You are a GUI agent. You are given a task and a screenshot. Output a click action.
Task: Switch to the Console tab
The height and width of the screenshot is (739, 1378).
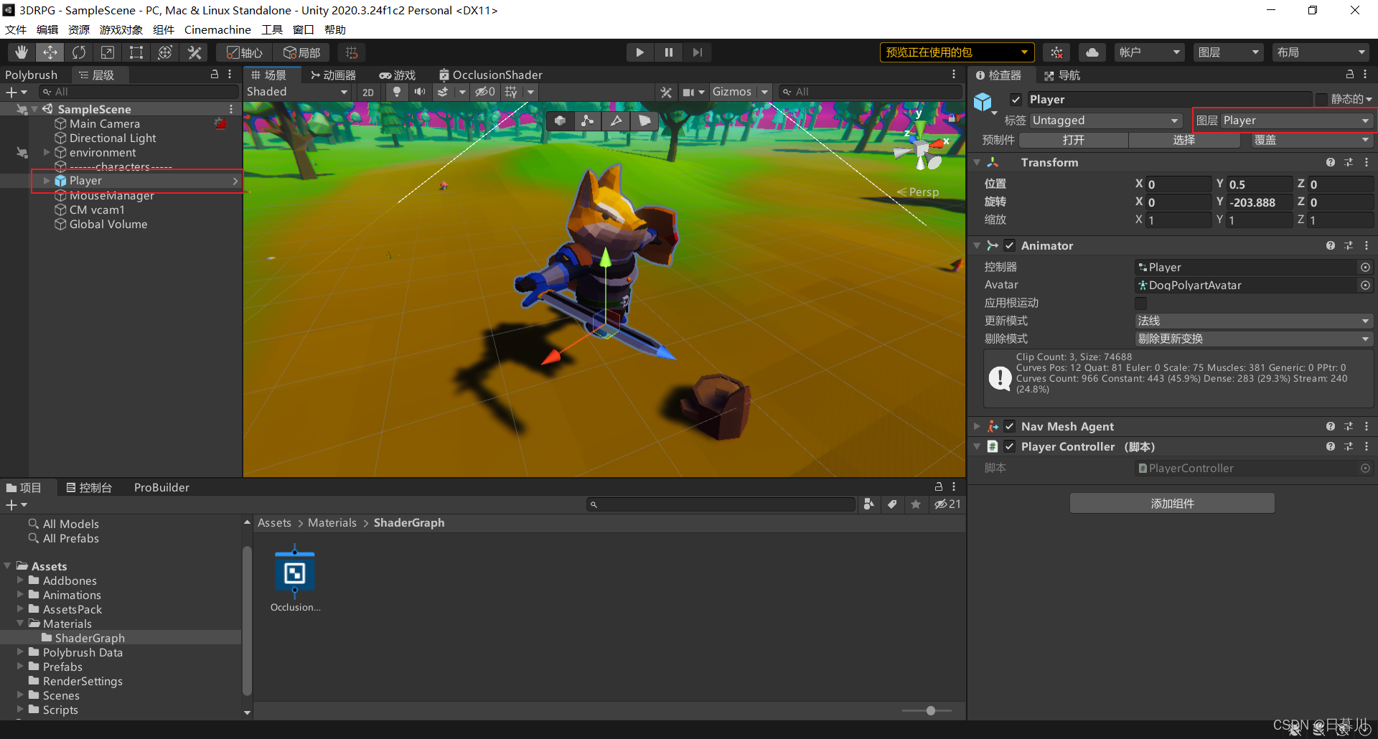[89, 488]
